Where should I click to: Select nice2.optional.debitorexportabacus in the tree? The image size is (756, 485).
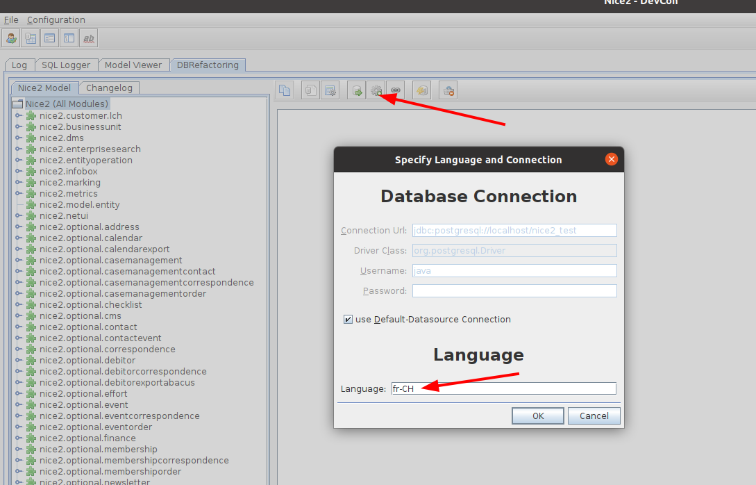117,382
